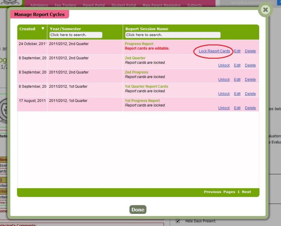Viewport: 281px width, 226px height.
Task: Unlock the 2nd Quarter report cards
Action: click(x=224, y=66)
